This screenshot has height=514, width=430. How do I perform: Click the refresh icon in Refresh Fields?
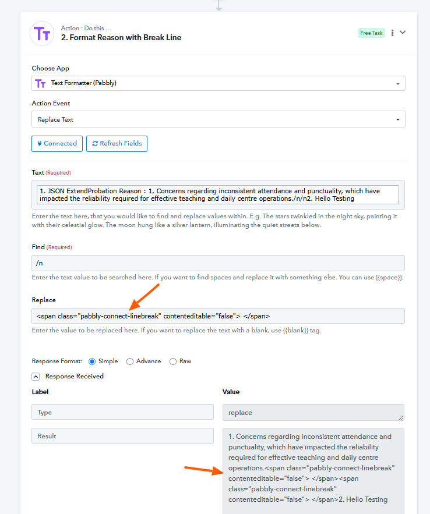point(95,144)
